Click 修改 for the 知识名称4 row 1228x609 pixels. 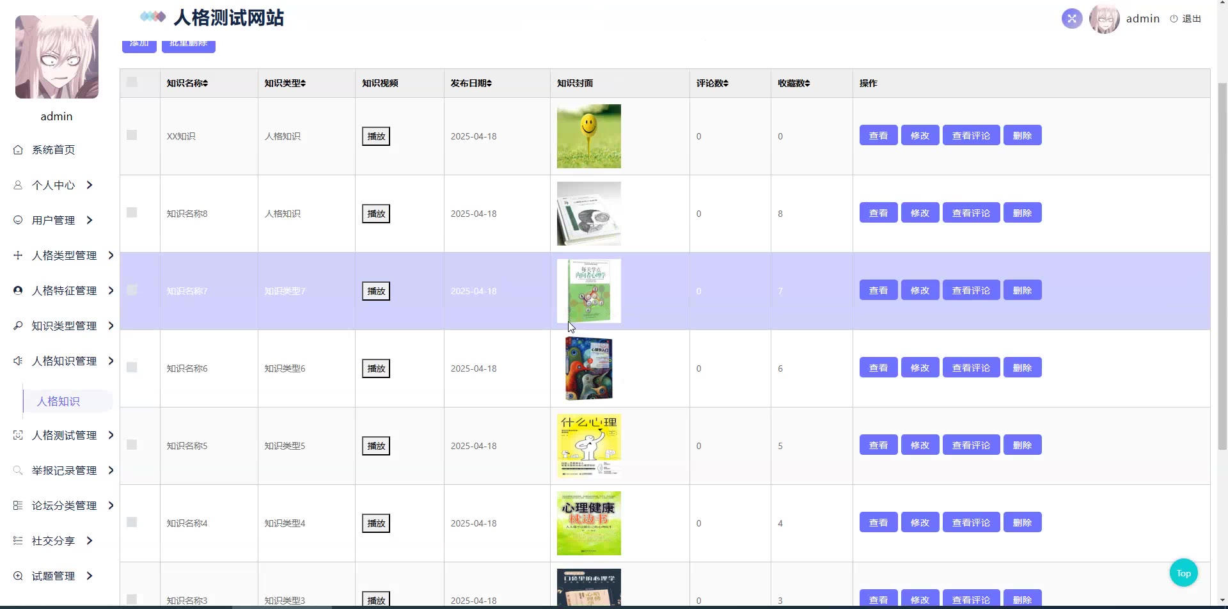920,522
